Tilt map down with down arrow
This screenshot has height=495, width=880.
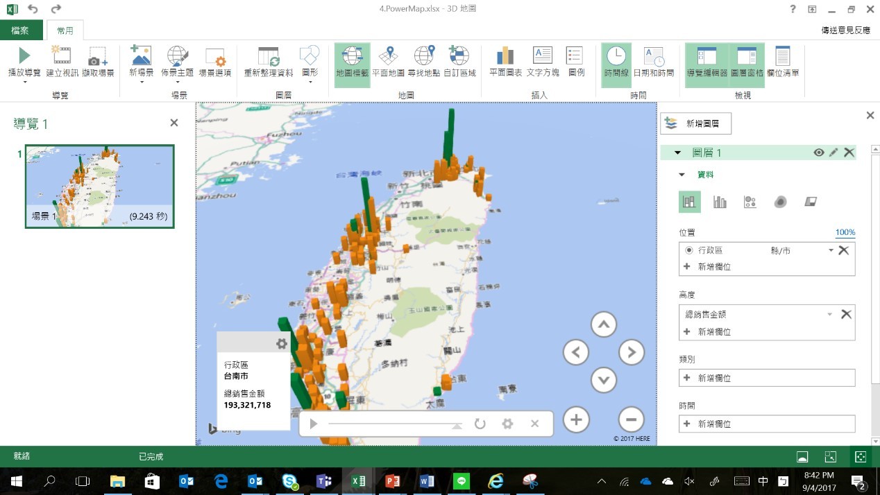click(604, 379)
